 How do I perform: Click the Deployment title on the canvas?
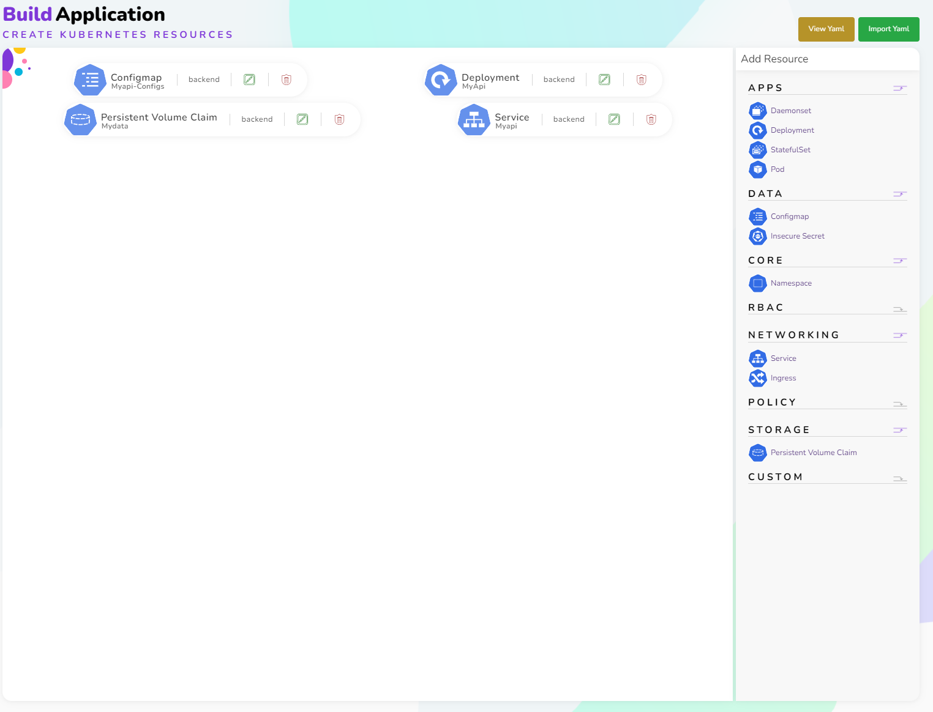click(490, 78)
